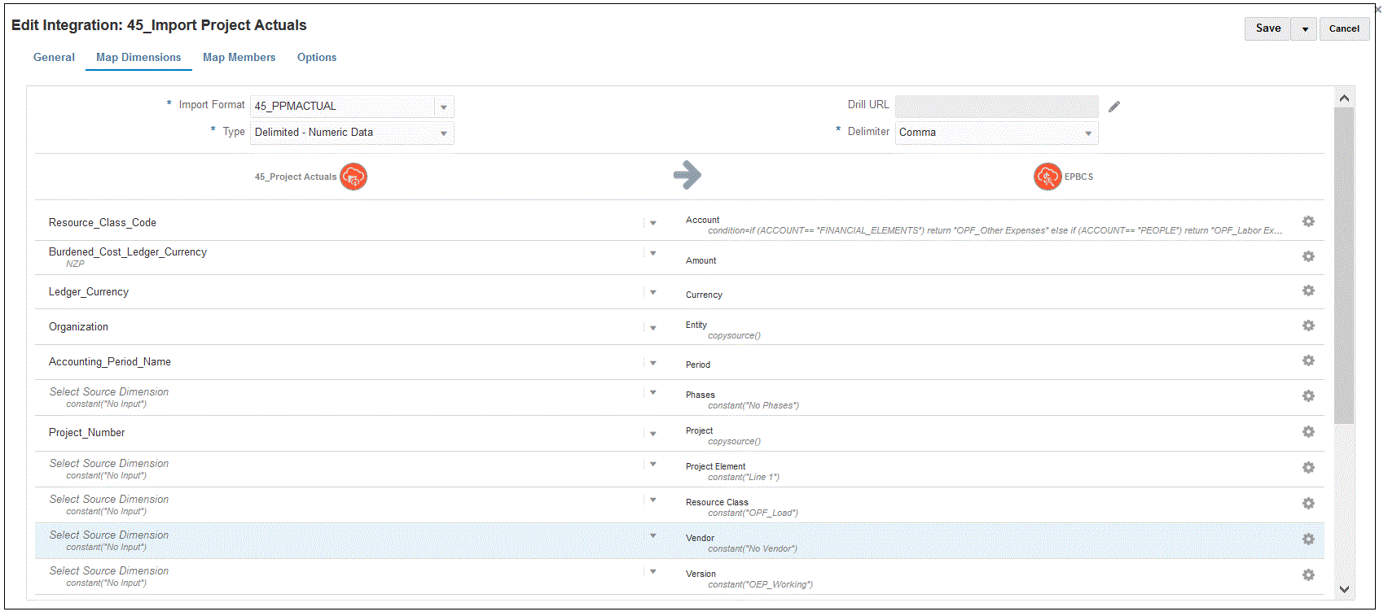
Task: Open settings gear for Version row
Action: 1308,574
